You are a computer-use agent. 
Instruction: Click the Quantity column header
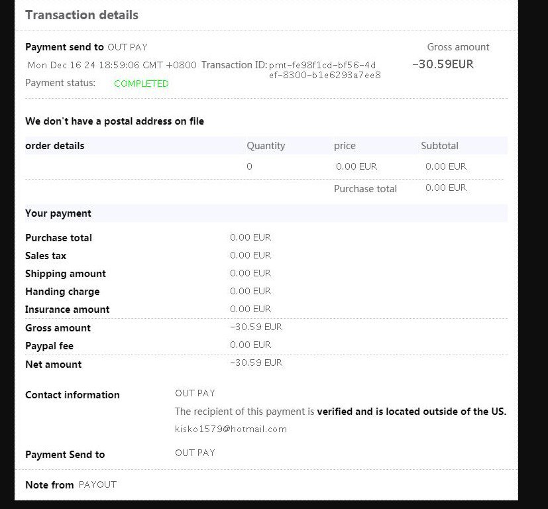click(266, 146)
